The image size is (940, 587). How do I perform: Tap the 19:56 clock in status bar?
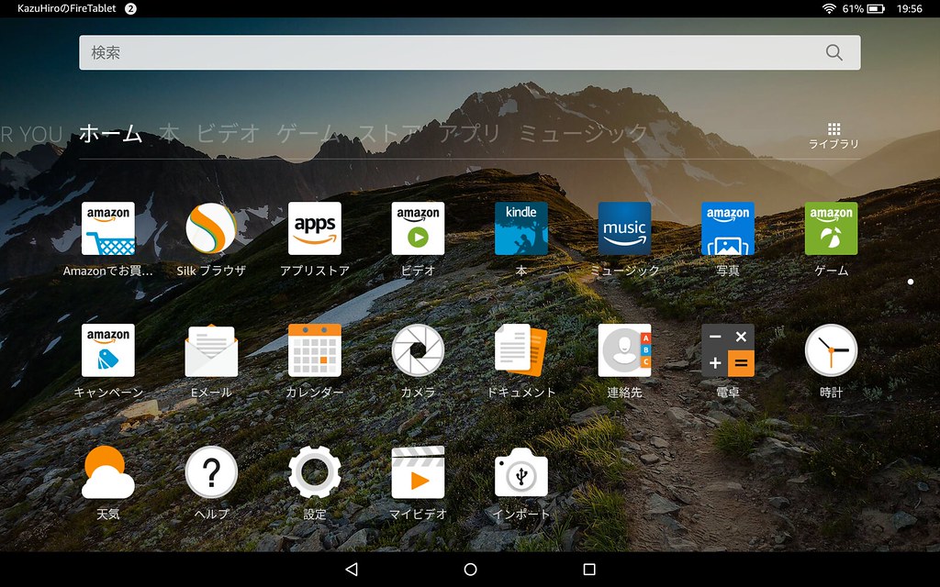[910, 8]
